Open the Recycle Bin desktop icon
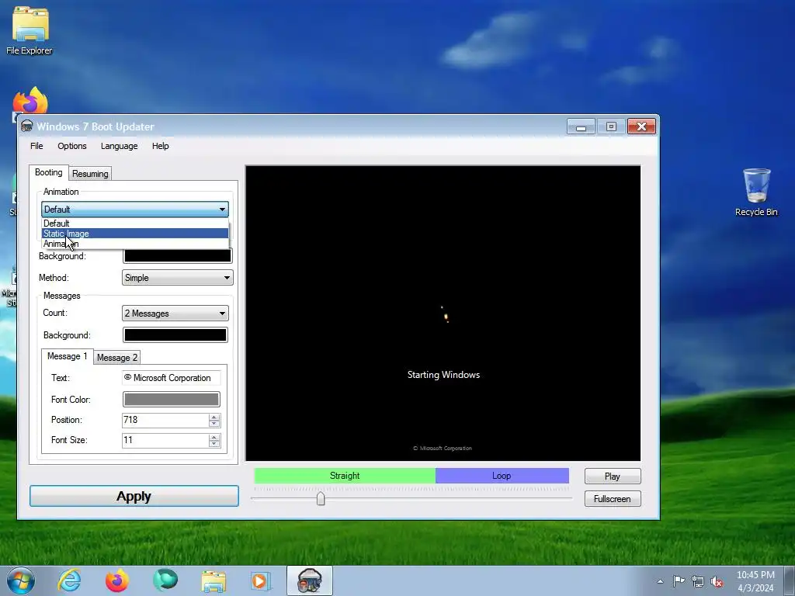The image size is (795, 596). point(756,192)
